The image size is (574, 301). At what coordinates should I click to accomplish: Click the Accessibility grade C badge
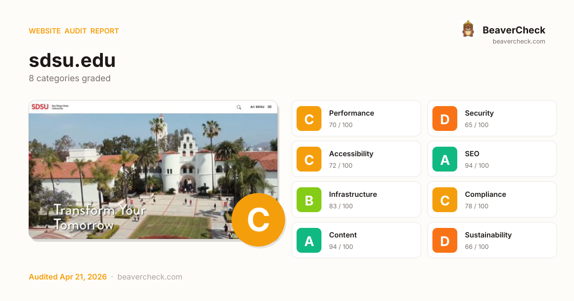(x=309, y=159)
